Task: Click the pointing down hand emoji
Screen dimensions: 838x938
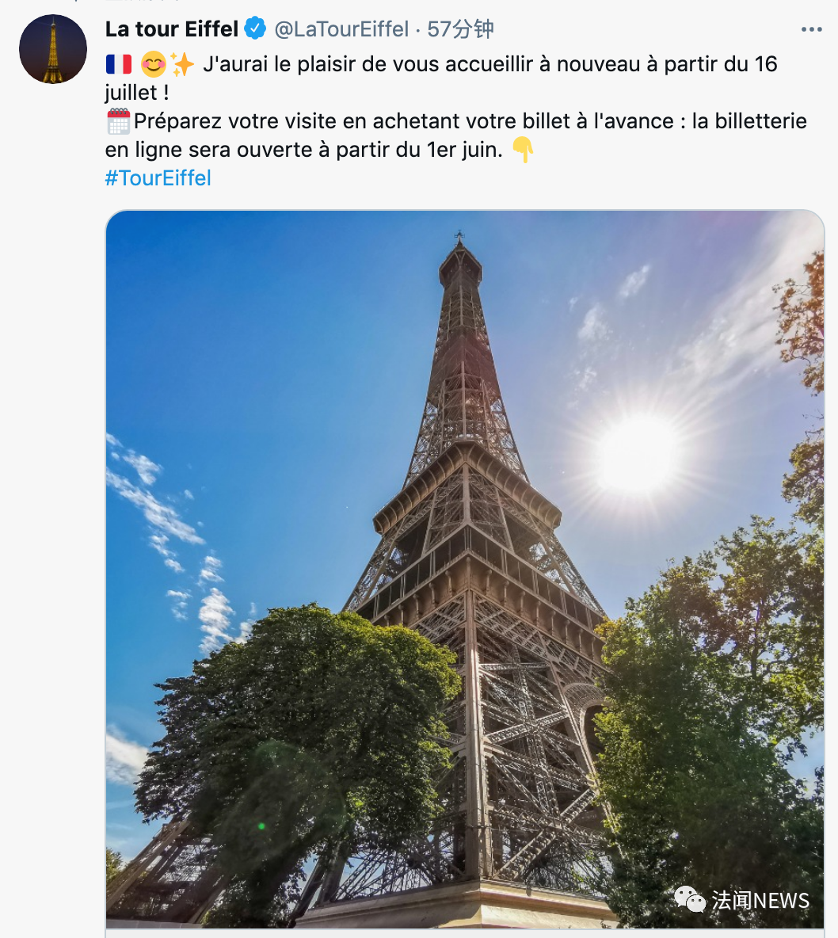Action: 523,150
